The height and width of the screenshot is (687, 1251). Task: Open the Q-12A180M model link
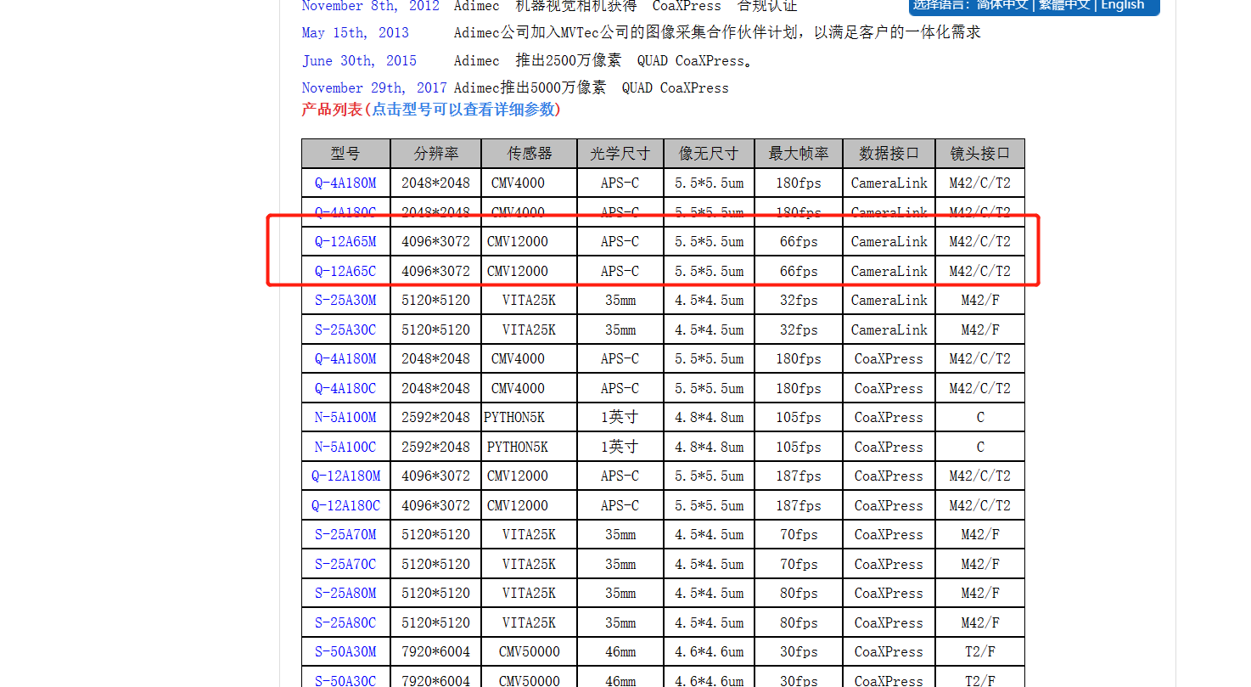point(345,476)
